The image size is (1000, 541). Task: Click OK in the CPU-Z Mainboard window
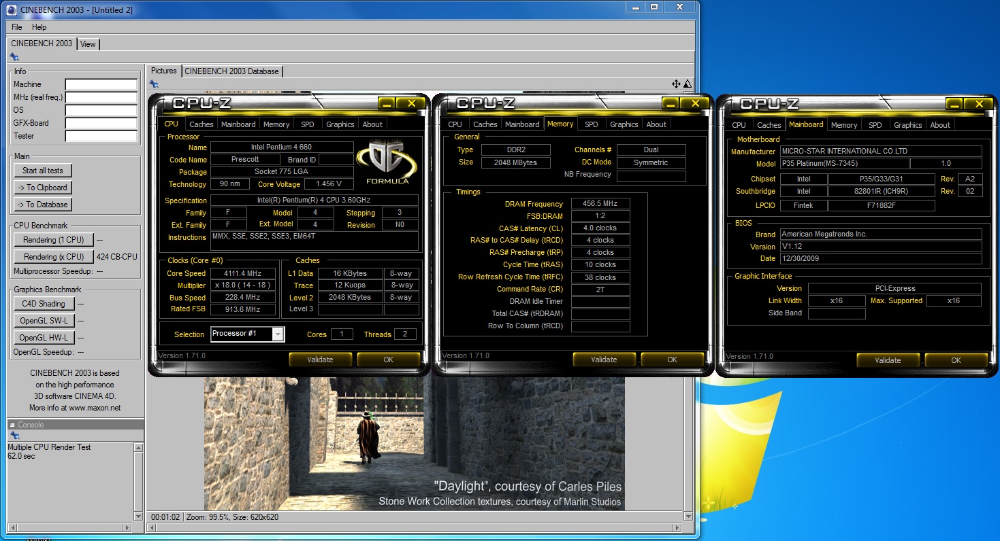(956, 360)
